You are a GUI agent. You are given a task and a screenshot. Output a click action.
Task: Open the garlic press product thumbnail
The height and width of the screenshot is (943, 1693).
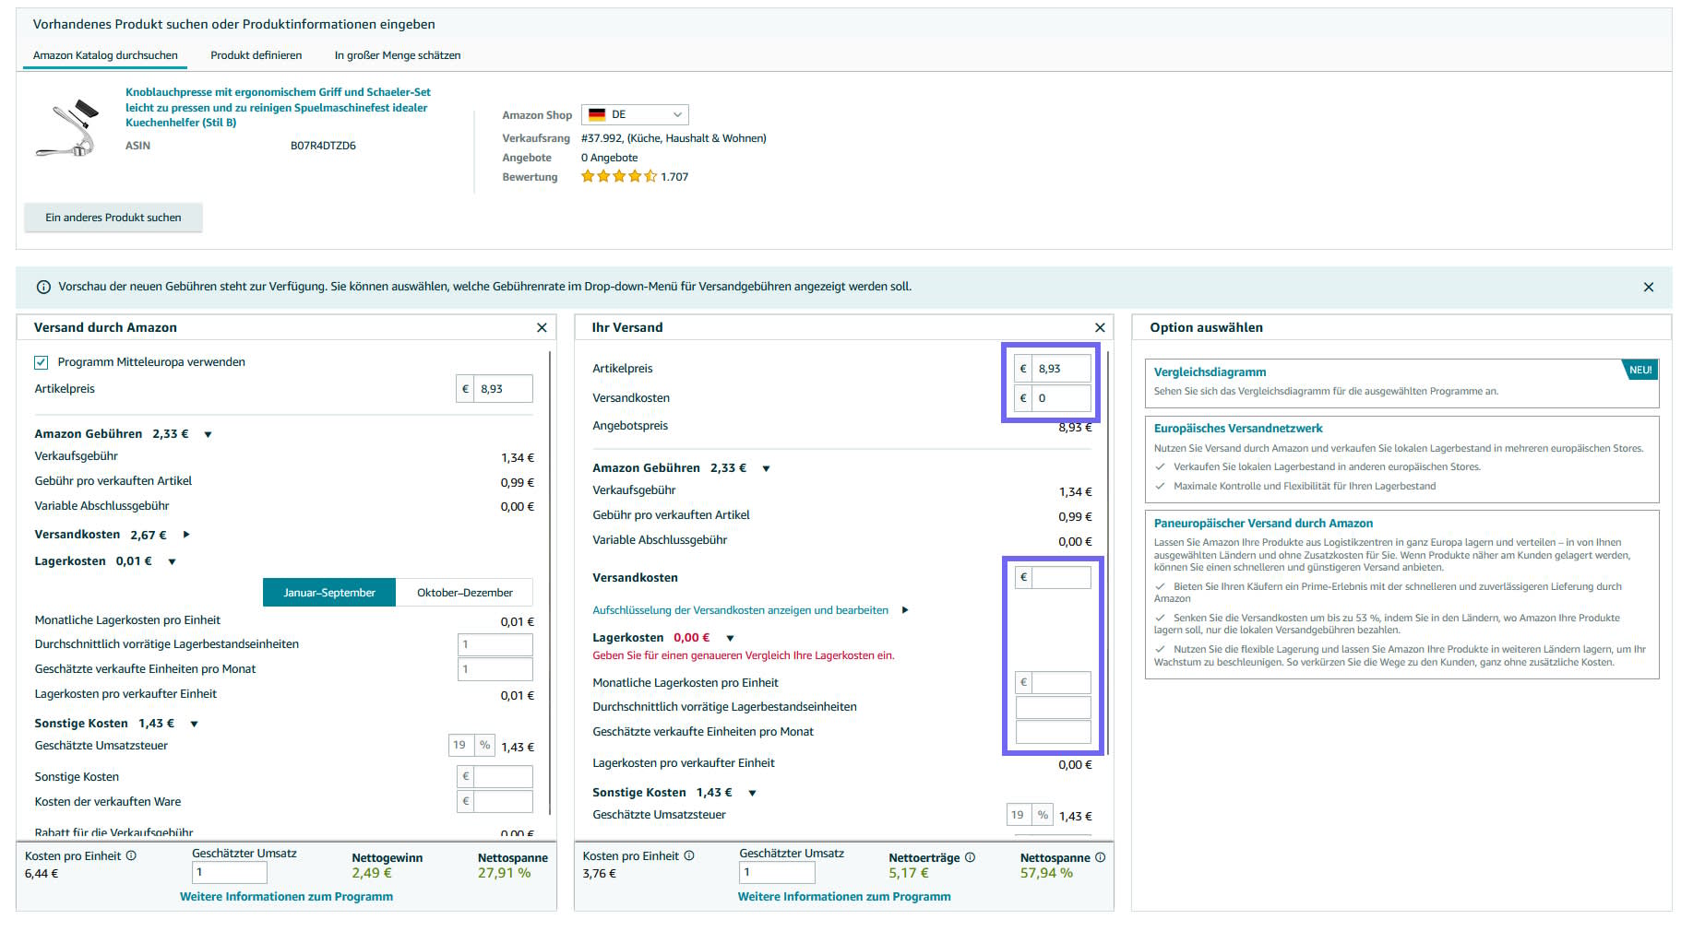[x=66, y=127]
